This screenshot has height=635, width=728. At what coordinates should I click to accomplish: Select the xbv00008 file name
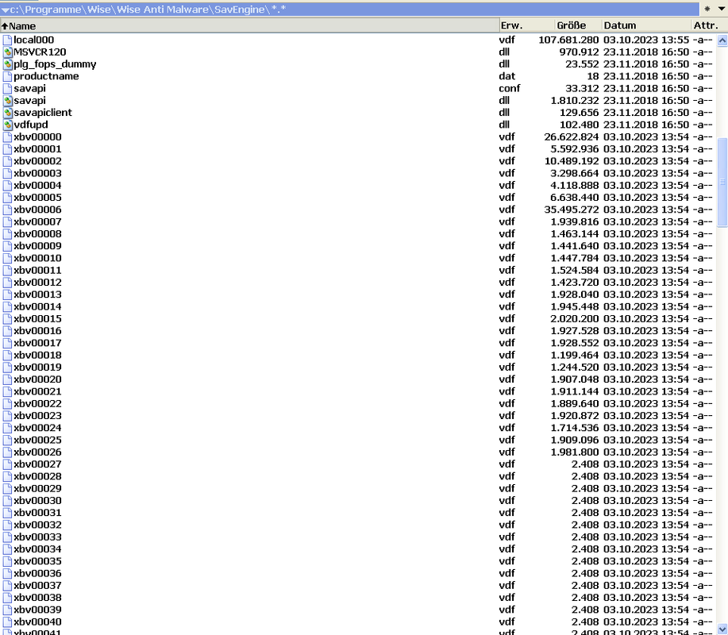(37, 234)
